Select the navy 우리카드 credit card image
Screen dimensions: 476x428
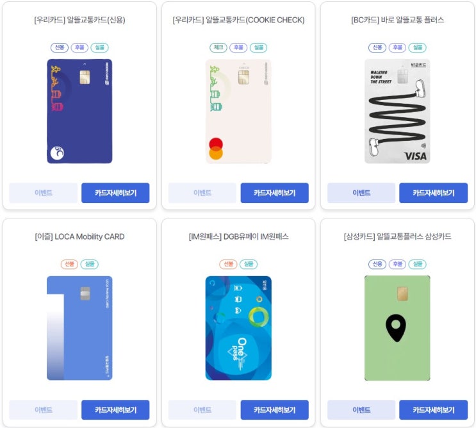coord(79,111)
